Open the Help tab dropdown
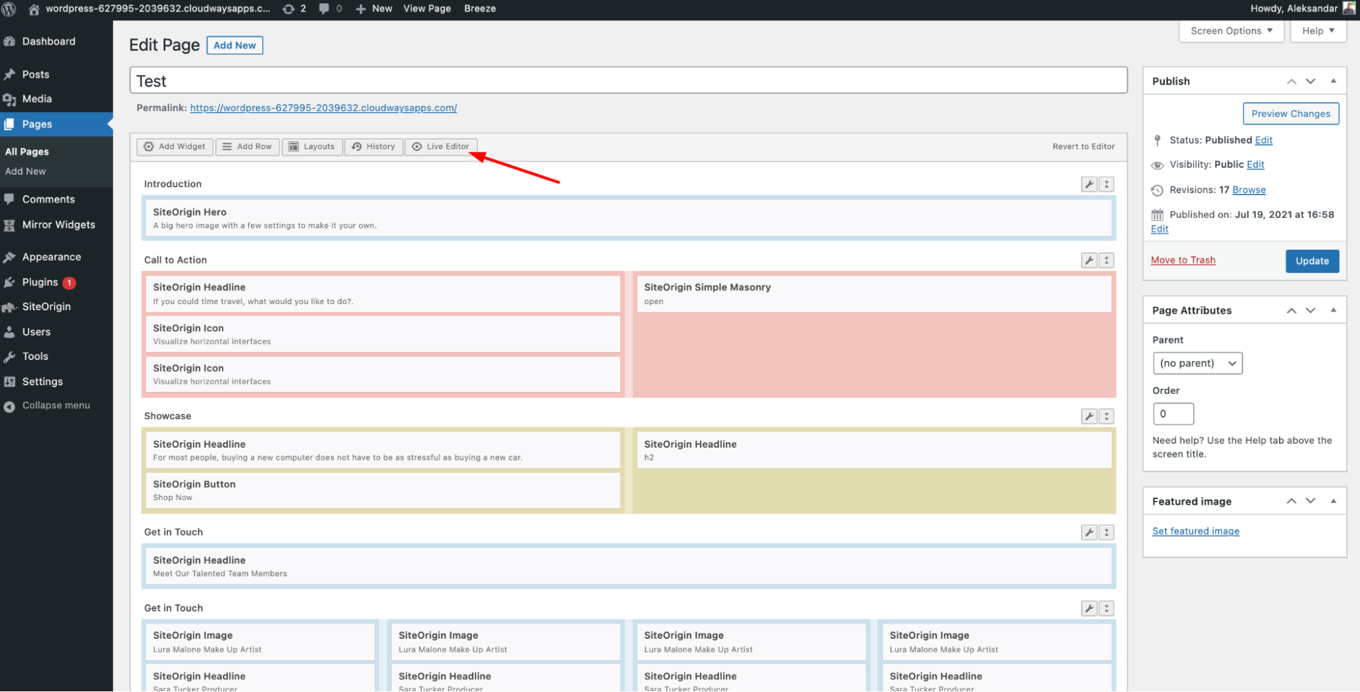The image size is (1360, 692). [1318, 31]
